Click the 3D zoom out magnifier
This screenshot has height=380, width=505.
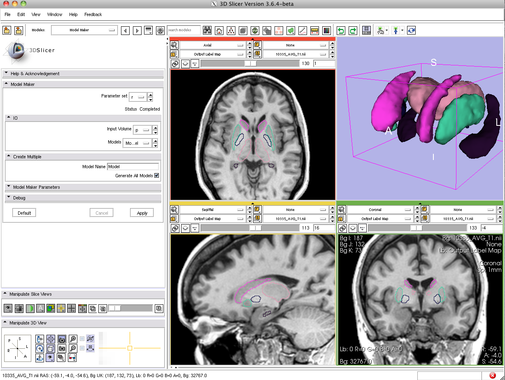(73, 348)
